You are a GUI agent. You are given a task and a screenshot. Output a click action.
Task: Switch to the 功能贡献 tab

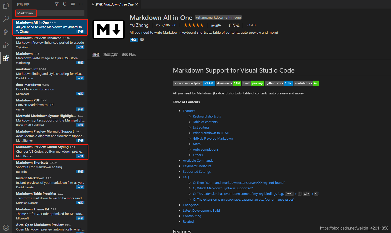tap(111, 55)
